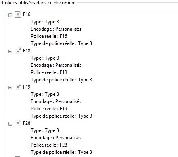Select the F18 font entry label
Image resolution: width=178 pixels, height=157 pixels.
27,51
